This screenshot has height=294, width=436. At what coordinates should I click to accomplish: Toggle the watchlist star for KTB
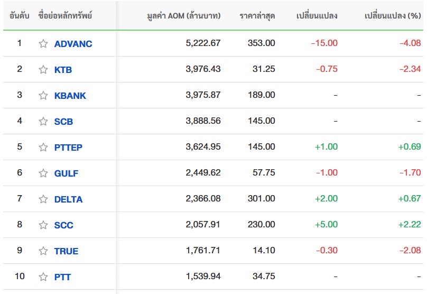pyautogui.click(x=43, y=70)
